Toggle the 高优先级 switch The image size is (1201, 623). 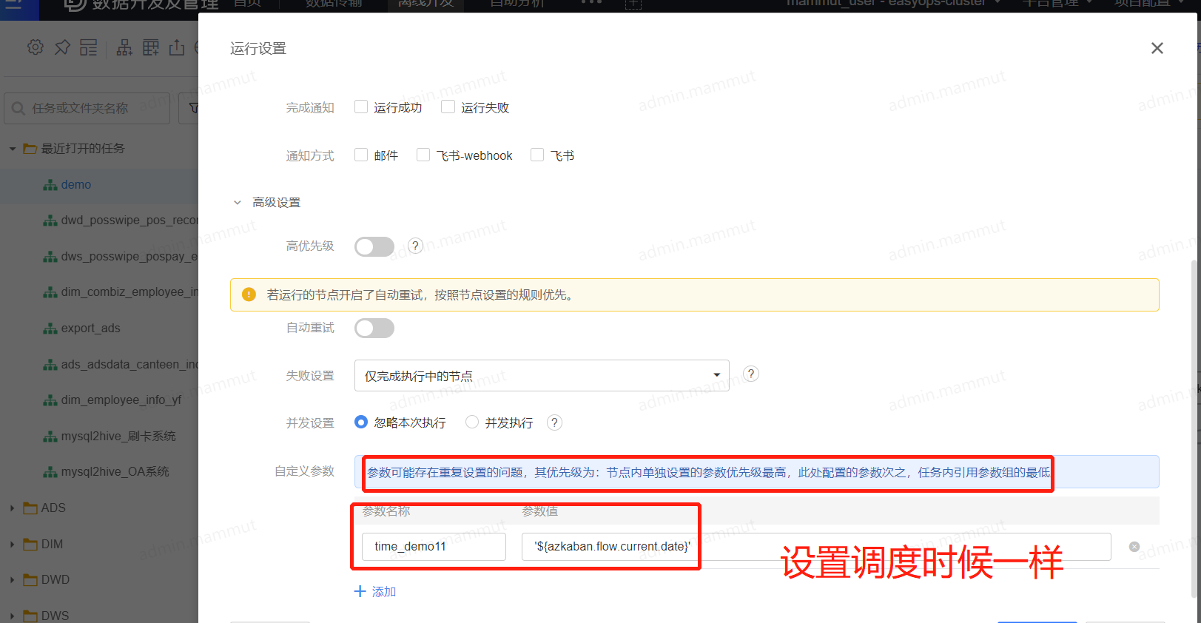[x=374, y=246]
